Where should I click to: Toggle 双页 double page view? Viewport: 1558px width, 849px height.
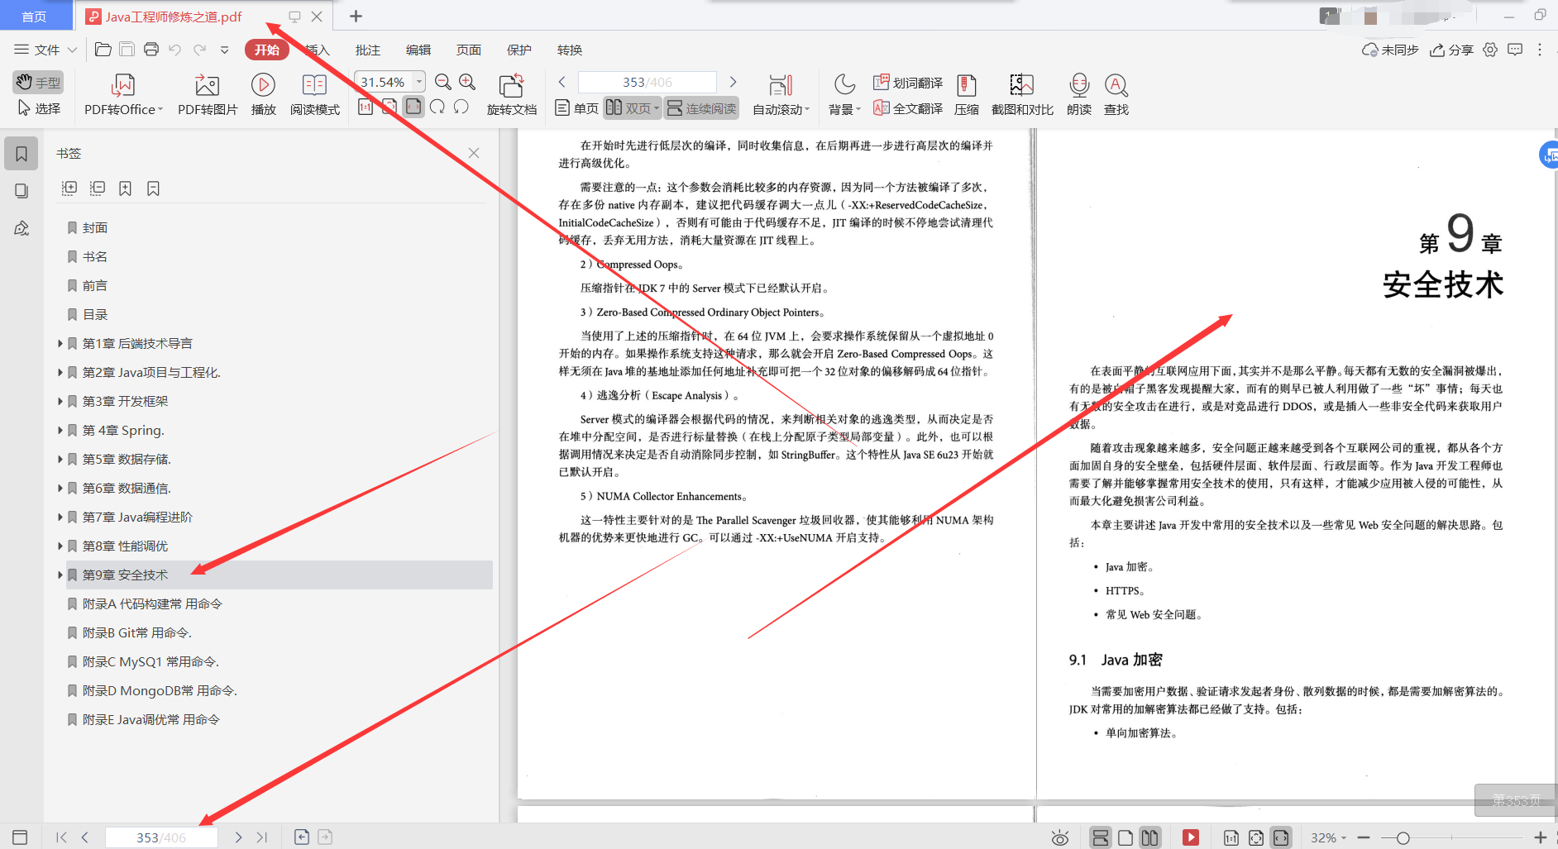[632, 108]
